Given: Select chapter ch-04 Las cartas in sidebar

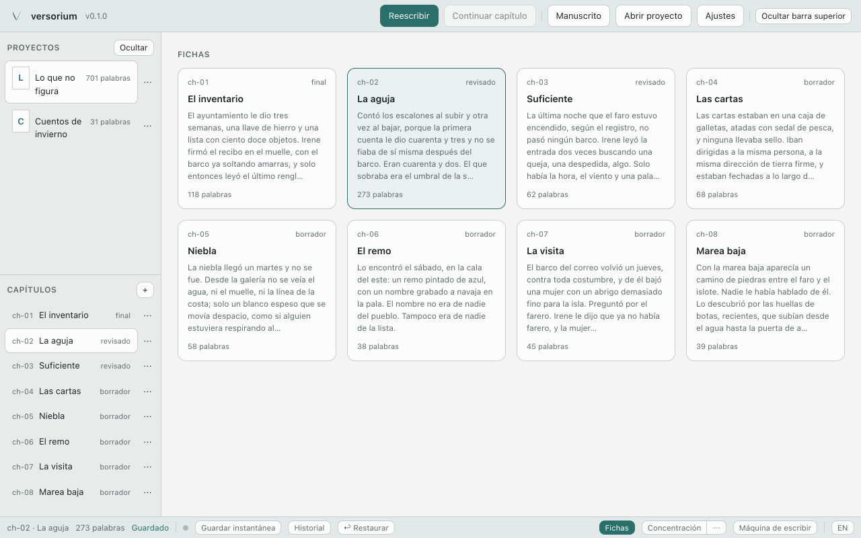Looking at the screenshot, I should [x=71, y=391].
